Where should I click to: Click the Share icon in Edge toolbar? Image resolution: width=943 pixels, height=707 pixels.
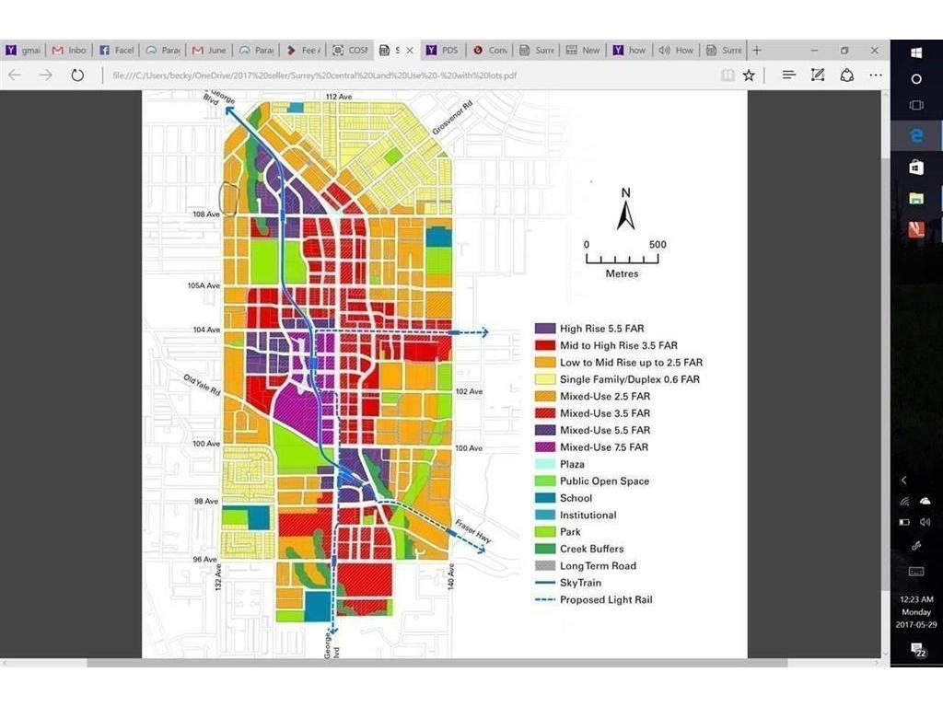point(846,75)
